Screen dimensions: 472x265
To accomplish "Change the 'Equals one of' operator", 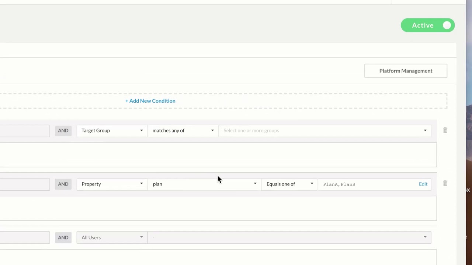I will point(289,184).
